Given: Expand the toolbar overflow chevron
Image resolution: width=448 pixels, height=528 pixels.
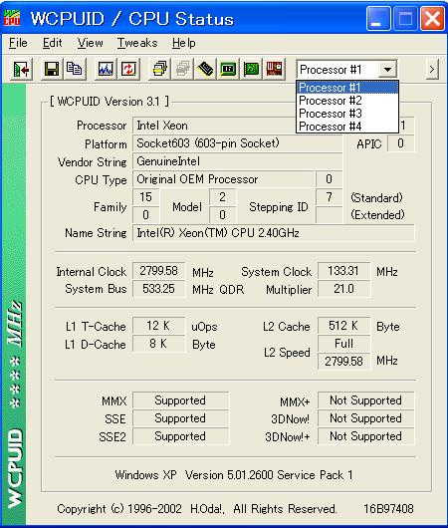Looking at the screenshot, I should tap(432, 70).
